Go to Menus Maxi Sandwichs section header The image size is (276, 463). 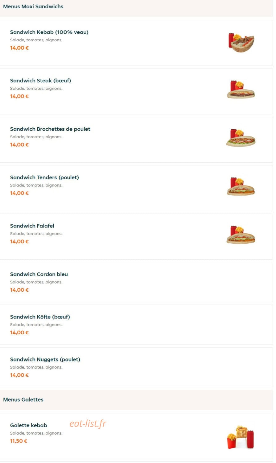point(33,6)
